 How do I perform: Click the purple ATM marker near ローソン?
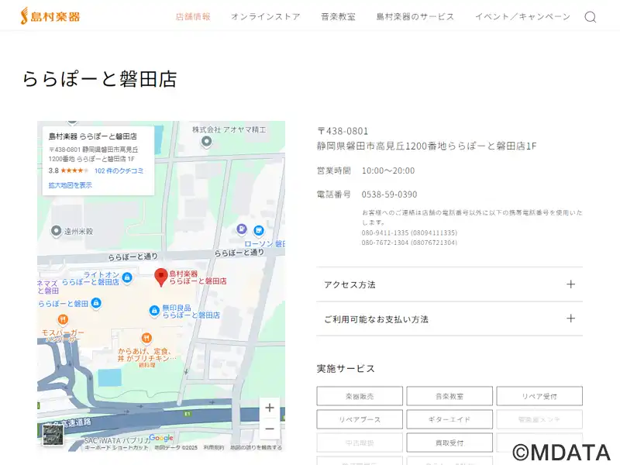242,229
